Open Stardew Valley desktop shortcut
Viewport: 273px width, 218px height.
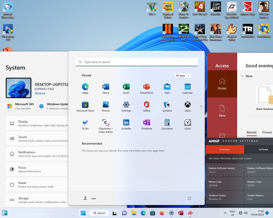231,33
